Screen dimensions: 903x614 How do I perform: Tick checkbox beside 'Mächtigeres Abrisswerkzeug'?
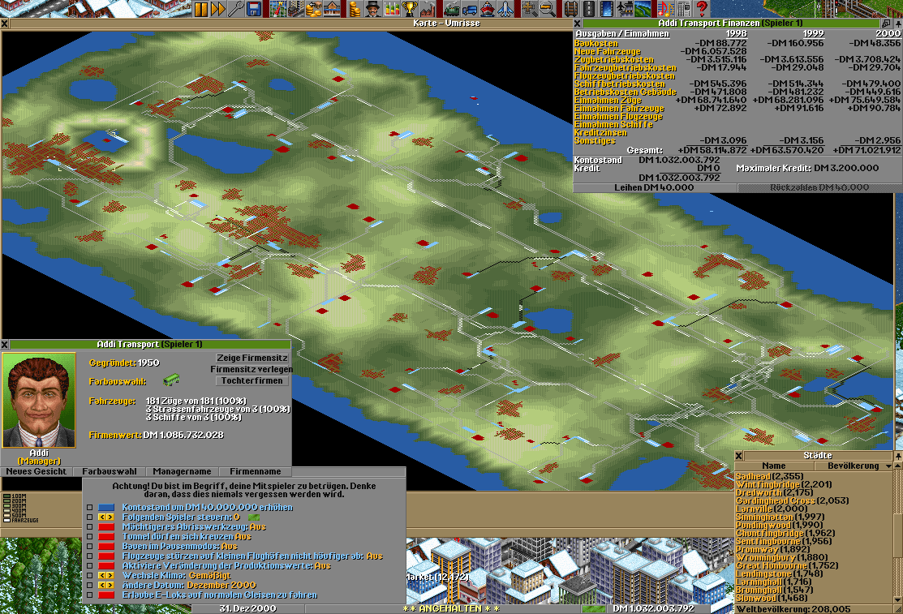click(90, 527)
